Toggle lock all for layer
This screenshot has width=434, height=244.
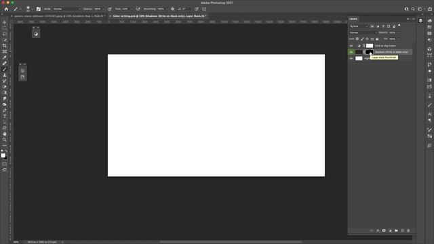tap(377, 39)
